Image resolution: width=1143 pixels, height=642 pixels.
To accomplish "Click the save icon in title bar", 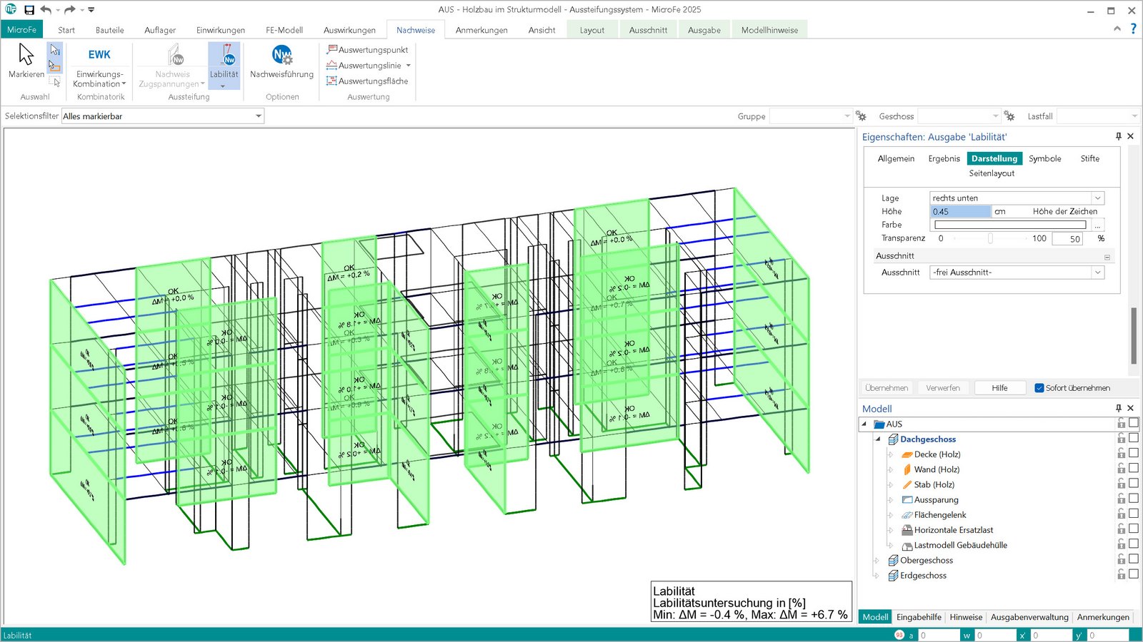I will [x=29, y=10].
